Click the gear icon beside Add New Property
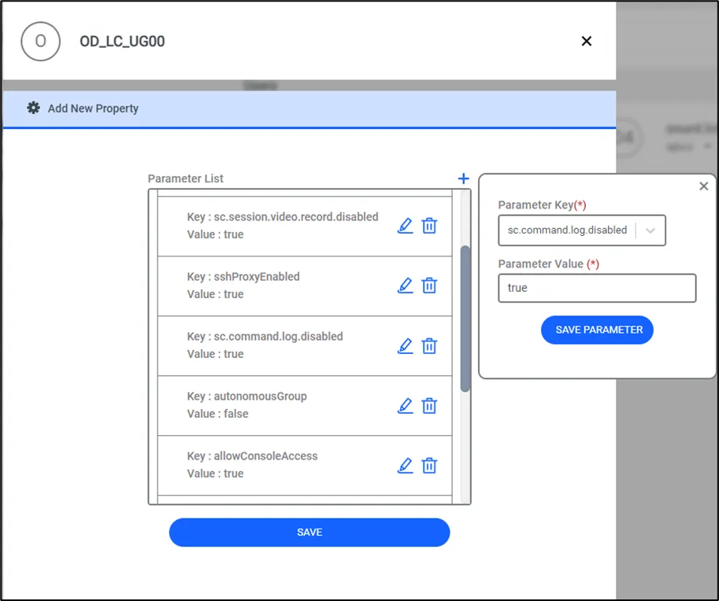The height and width of the screenshot is (601, 719). coord(34,108)
